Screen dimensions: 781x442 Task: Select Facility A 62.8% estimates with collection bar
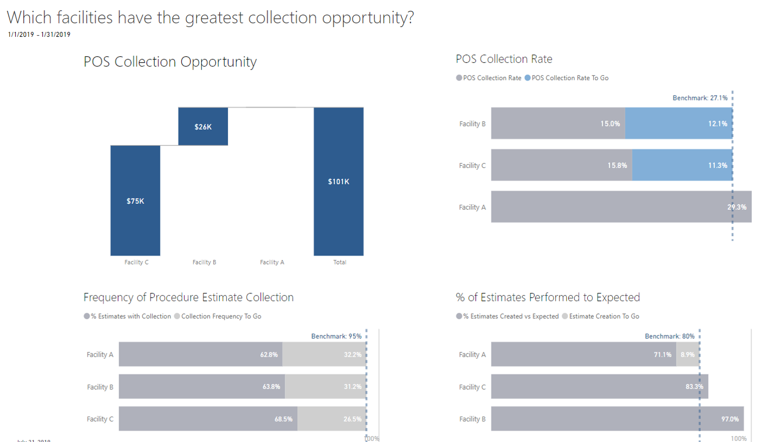point(201,354)
